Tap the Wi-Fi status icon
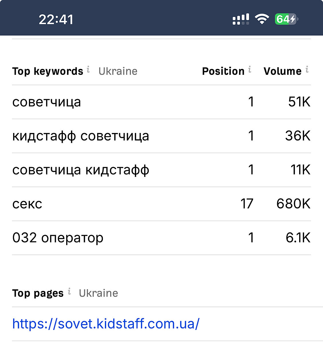 (262, 19)
